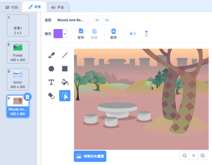Select the Circle tool

[x=51, y=69]
